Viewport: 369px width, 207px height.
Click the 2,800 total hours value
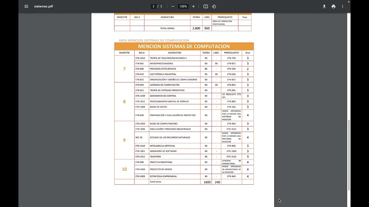click(x=196, y=28)
